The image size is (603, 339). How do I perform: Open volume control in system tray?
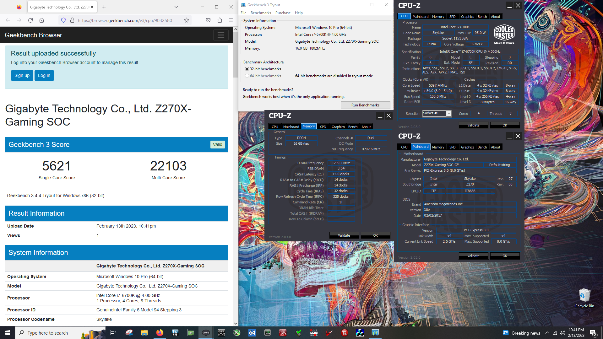[562, 333]
